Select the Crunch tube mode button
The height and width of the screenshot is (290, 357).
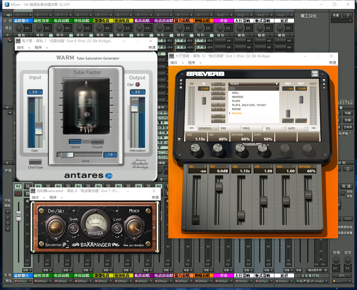(97, 142)
